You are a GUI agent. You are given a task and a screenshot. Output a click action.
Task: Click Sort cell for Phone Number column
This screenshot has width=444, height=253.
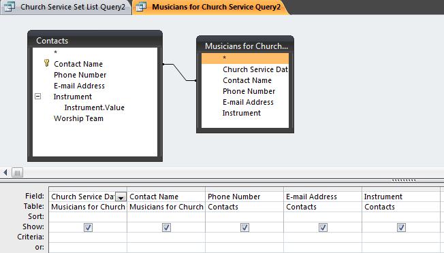(x=244, y=217)
